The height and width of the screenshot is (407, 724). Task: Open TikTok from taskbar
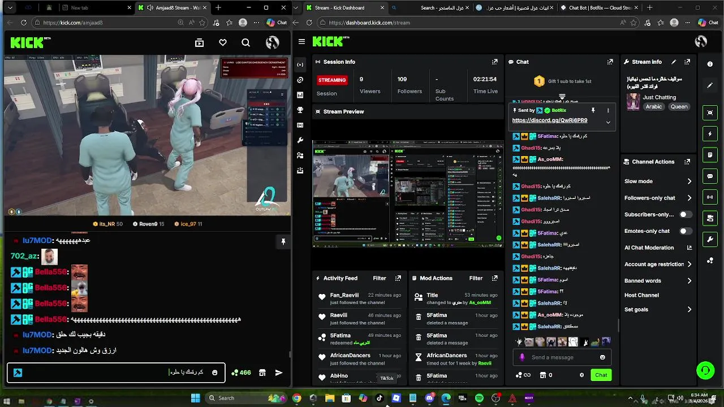coord(380,398)
